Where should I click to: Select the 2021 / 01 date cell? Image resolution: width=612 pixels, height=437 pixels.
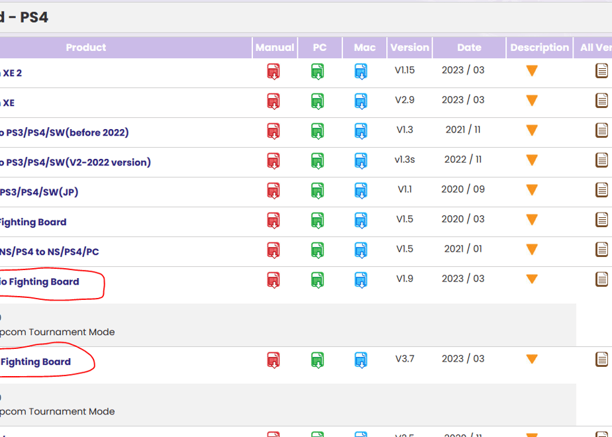click(x=463, y=249)
